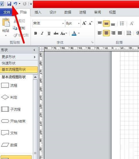This screenshot has width=139, height=159.
Task: Switch to the 审阅 tab
Action: 98,12
